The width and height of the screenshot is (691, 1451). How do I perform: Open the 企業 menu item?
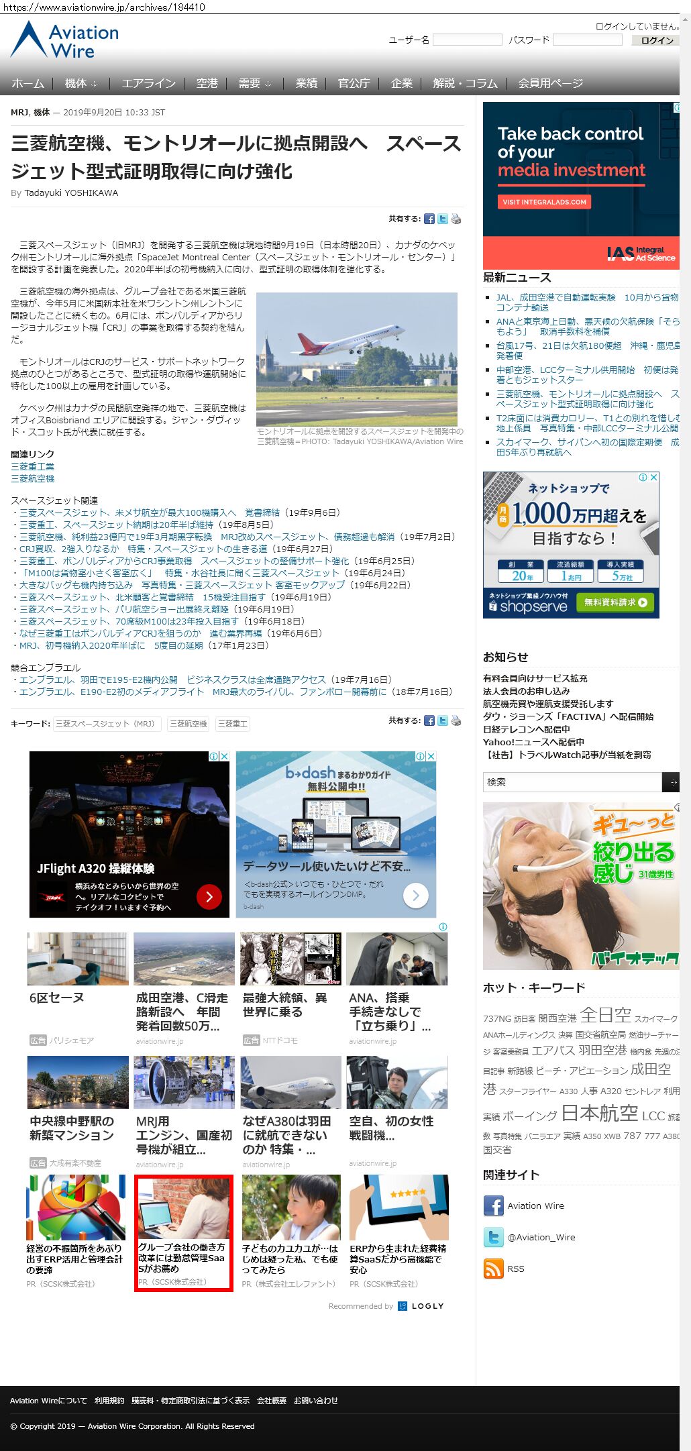[402, 83]
